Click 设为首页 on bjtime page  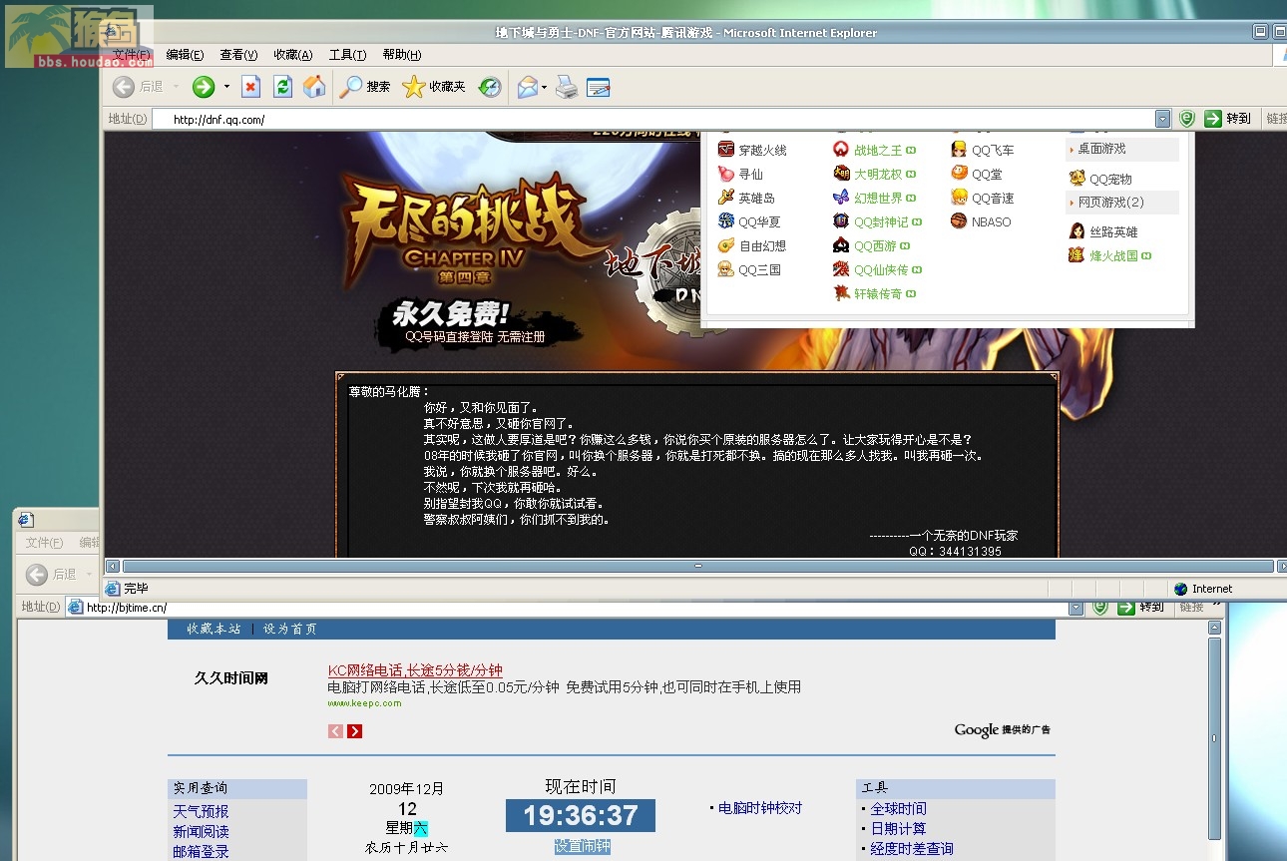point(290,629)
